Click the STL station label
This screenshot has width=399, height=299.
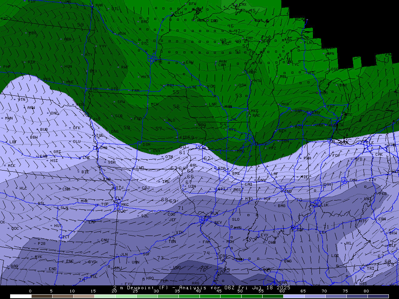[208, 217]
